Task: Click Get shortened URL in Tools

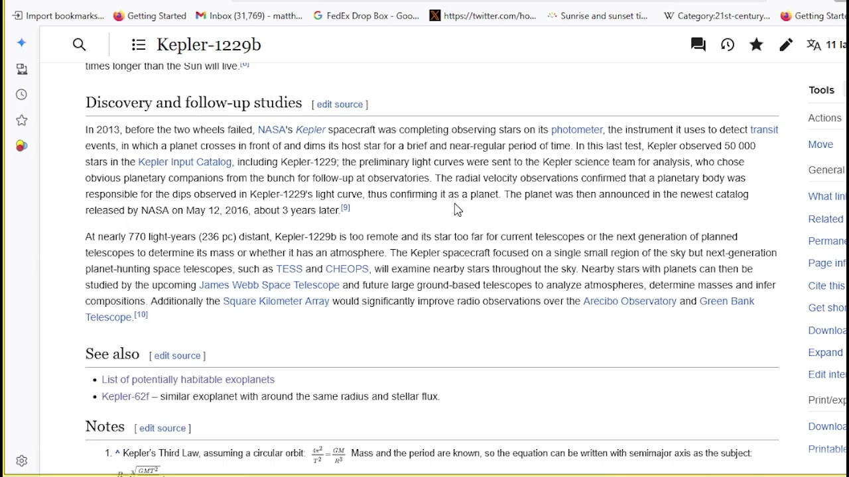Action: [827, 308]
